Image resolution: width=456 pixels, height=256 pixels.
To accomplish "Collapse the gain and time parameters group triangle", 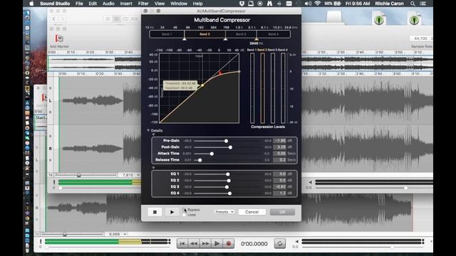I will coord(153,134).
